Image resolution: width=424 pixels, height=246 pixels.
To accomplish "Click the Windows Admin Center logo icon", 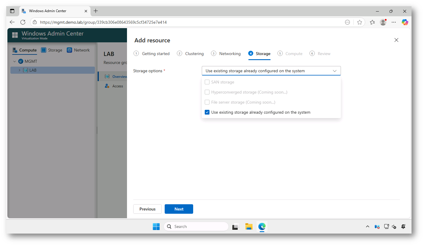I will [15, 35].
